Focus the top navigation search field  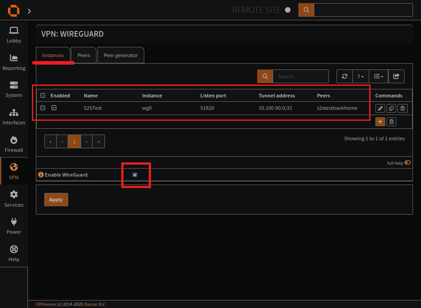[x=363, y=10]
